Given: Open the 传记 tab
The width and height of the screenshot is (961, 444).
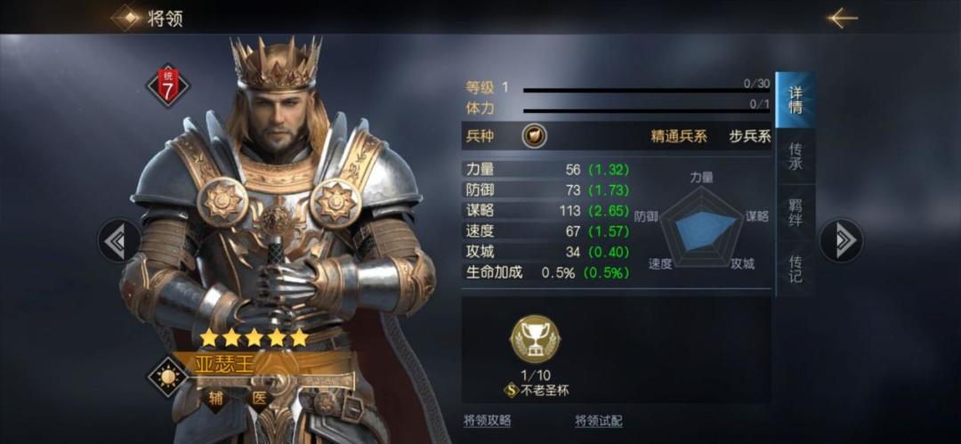Looking at the screenshot, I should pos(795,269).
